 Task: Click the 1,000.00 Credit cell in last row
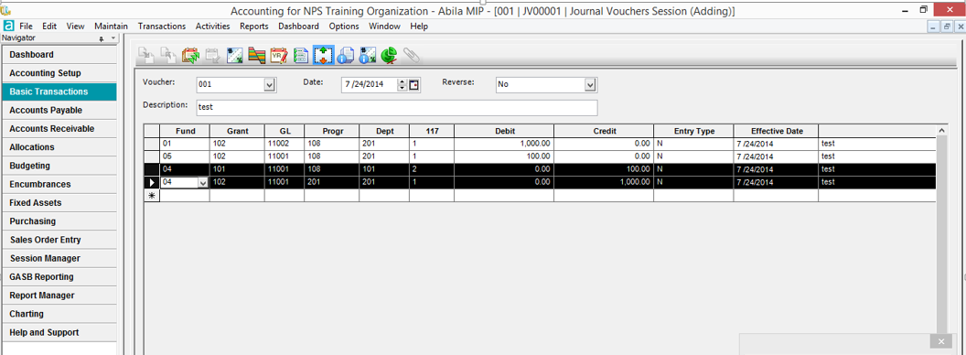(x=604, y=182)
